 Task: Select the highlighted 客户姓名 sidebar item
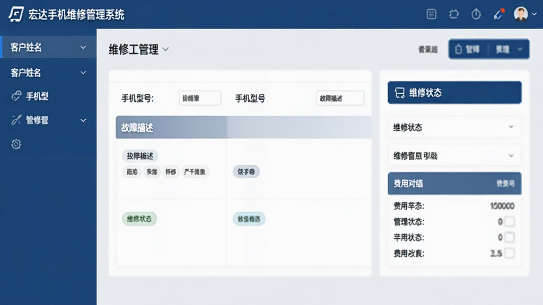48,47
